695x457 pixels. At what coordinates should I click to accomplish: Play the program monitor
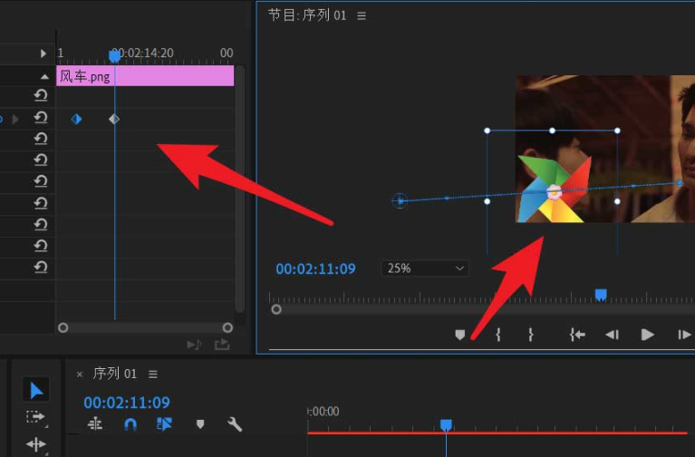click(648, 335)
